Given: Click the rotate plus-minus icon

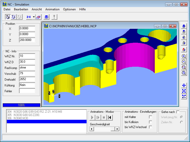Looking at the screenshot, I should point(184,97).
